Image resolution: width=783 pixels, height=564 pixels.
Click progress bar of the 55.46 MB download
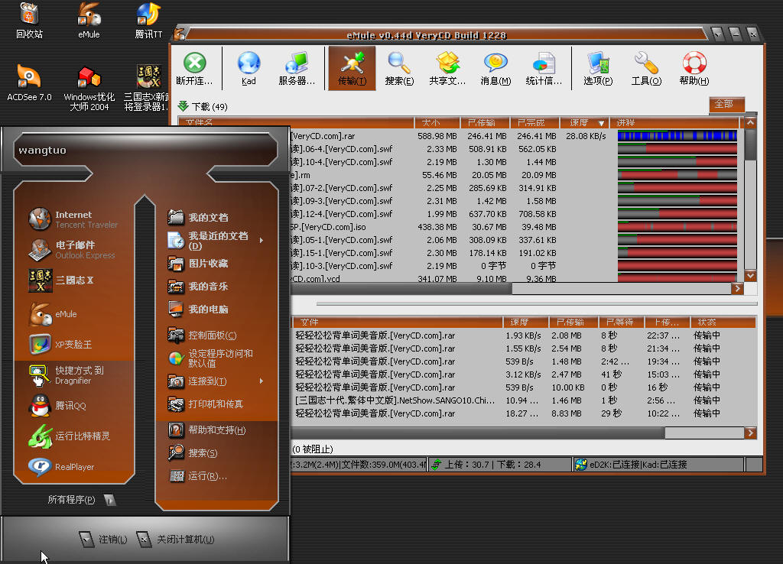point(677,175)
